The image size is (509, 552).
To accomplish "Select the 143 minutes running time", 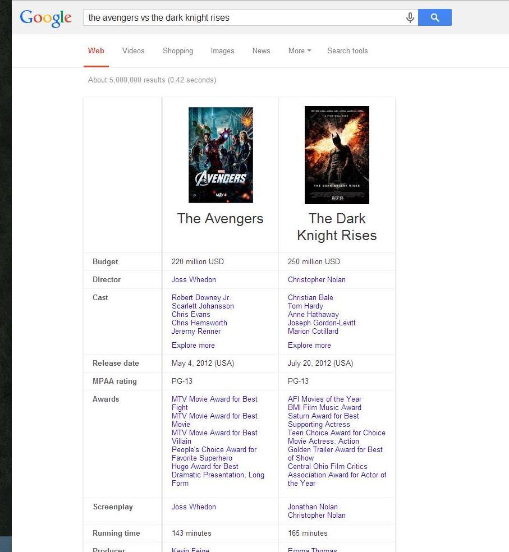I will [191, 533].
